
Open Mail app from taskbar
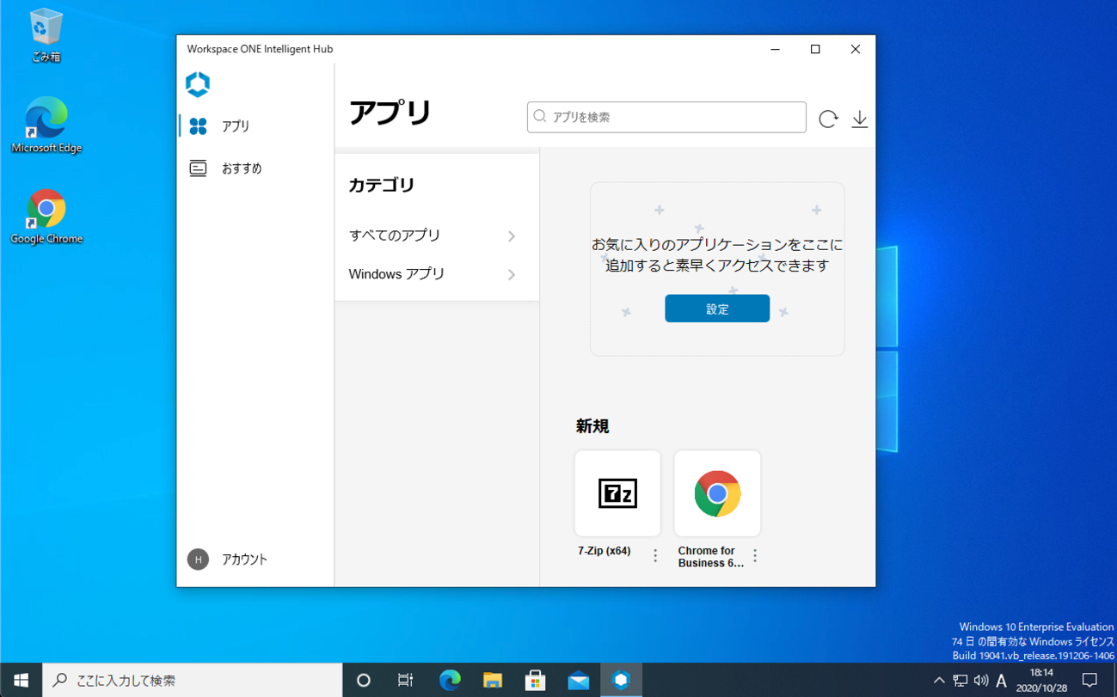[x=579, y=680]
